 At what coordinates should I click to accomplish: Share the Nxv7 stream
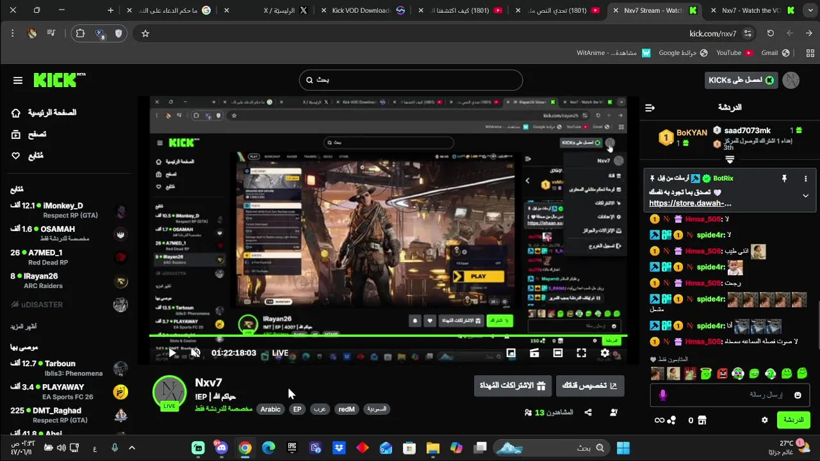pyautogui.click(x=588, y=412)
